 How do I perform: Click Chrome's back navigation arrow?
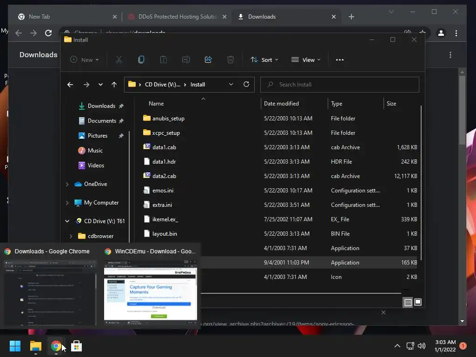tap(19, 33)
